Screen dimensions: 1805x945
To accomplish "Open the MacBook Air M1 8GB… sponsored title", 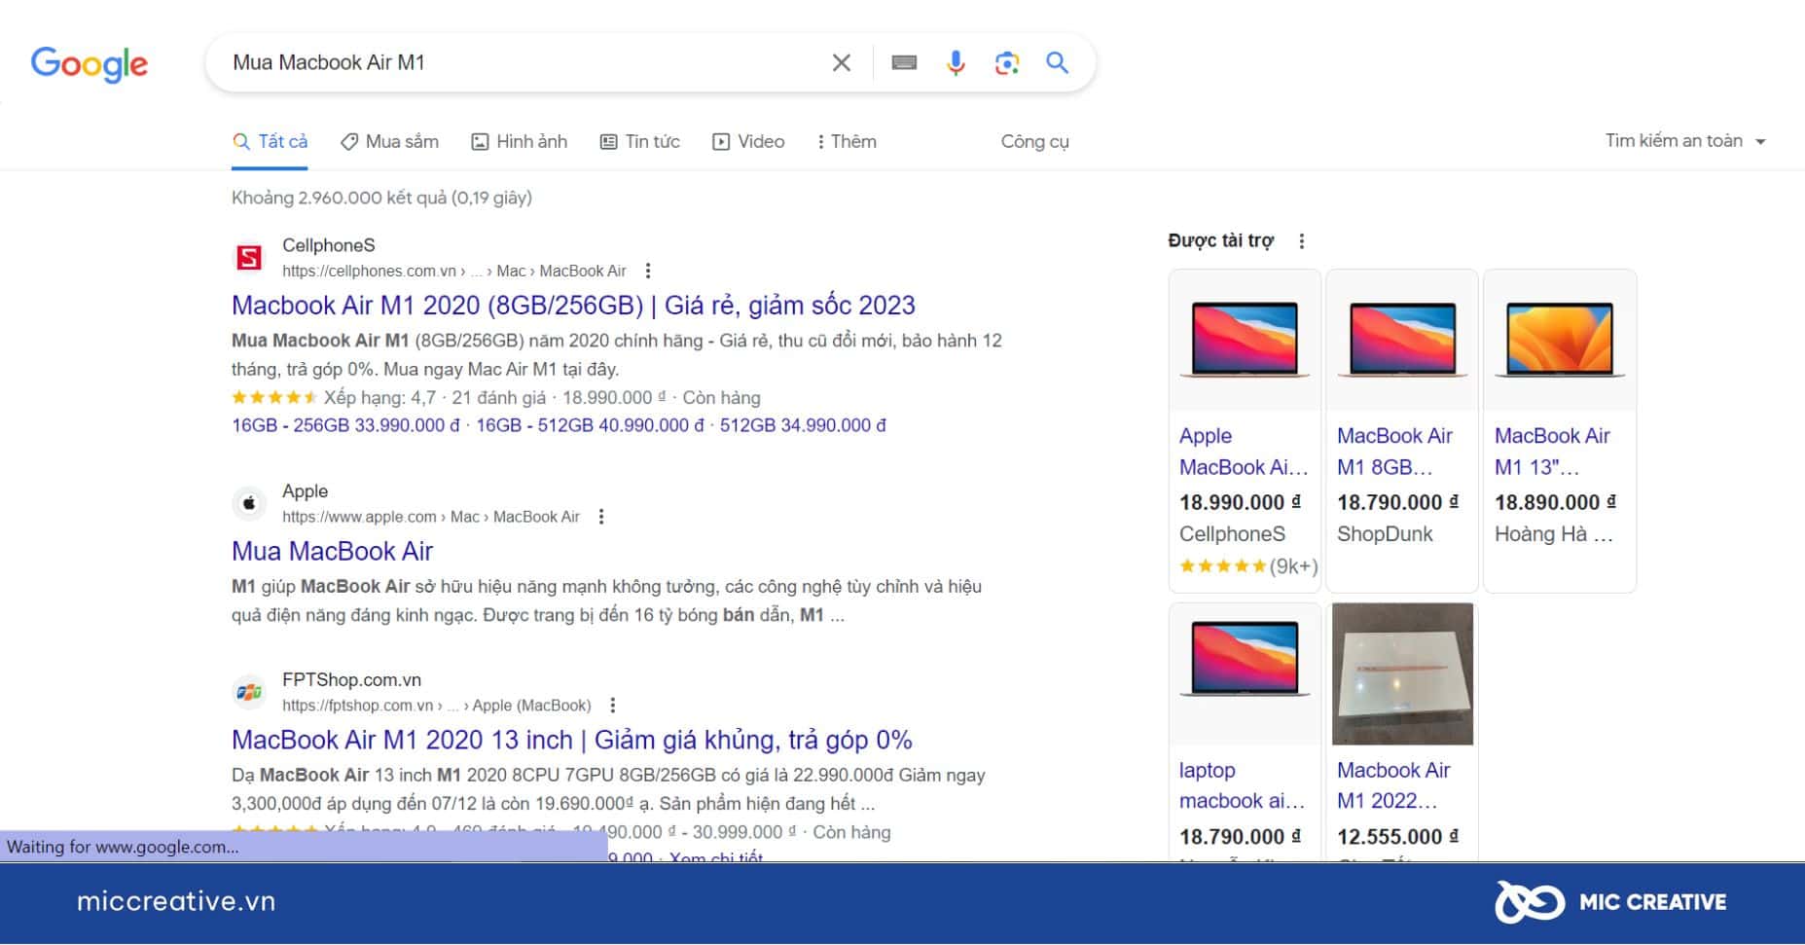I will [x=1394, y=452].
